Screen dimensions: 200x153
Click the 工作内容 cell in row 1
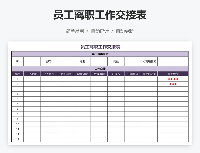pos(32,79)
